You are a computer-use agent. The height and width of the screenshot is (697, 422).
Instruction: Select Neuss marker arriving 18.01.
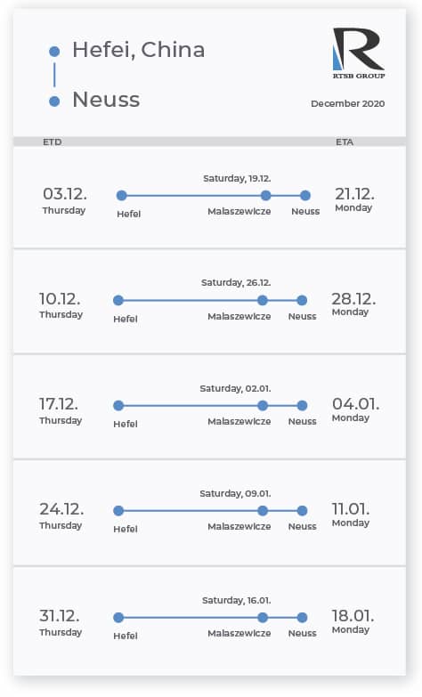(302, 618)
